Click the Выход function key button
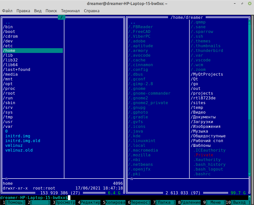This screenshot has height=205, width=254. (x=241, y=202)
